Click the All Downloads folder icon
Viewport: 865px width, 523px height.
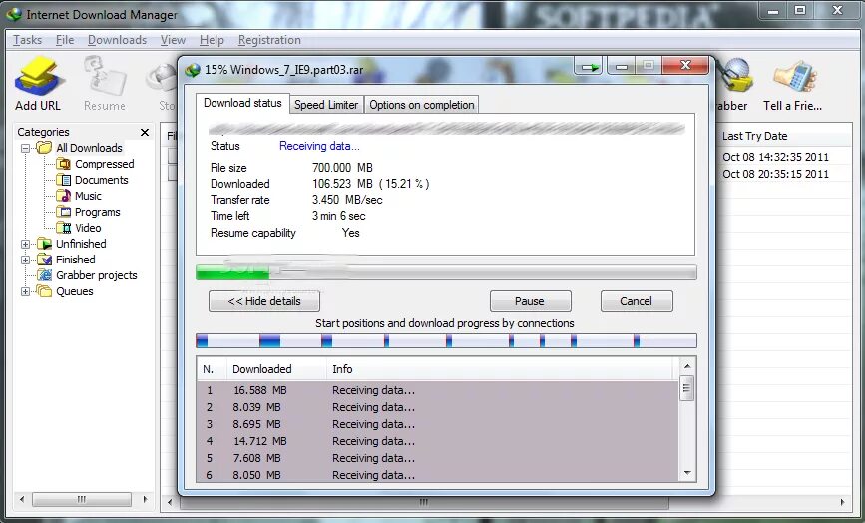click(44, 148)
